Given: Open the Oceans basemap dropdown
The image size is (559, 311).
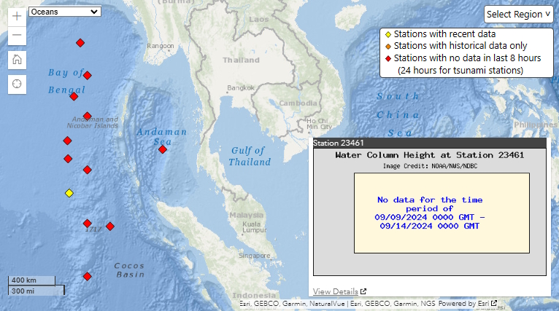Looking at the screenshot, I should tap(64, 12).
